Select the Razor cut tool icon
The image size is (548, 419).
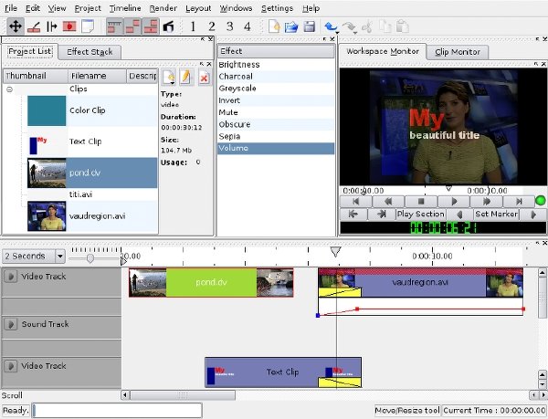[x=34, y=26]
